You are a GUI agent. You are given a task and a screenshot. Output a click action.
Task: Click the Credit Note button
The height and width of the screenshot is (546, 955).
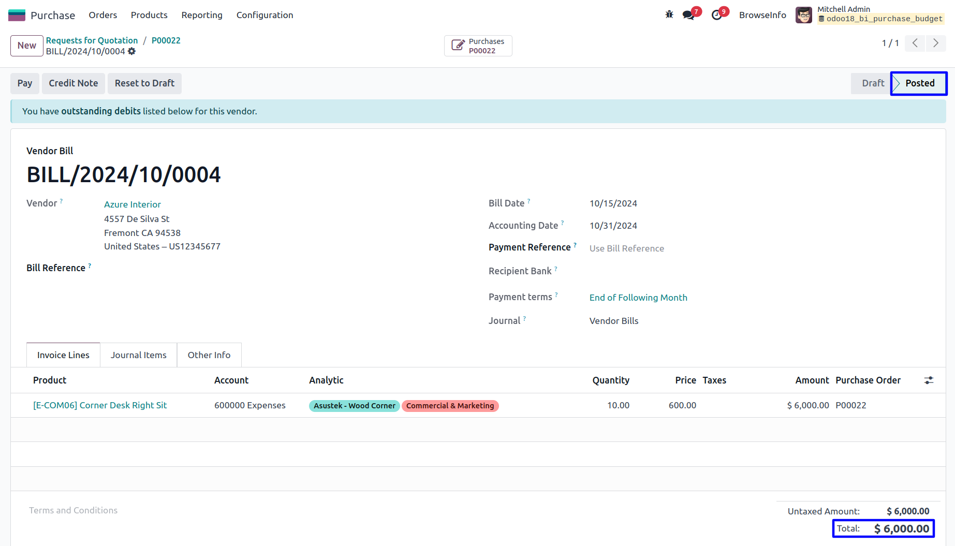pos(74,83)
